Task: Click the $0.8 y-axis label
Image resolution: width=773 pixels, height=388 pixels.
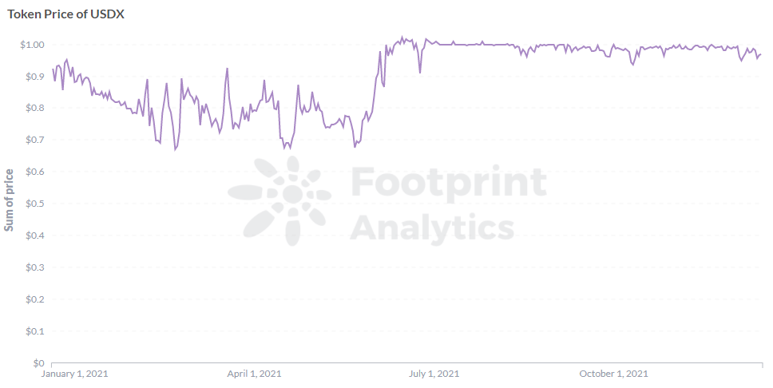Action: 35,108
